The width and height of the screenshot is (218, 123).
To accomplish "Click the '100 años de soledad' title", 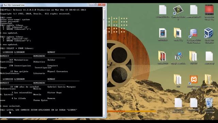I will (26, 87).
